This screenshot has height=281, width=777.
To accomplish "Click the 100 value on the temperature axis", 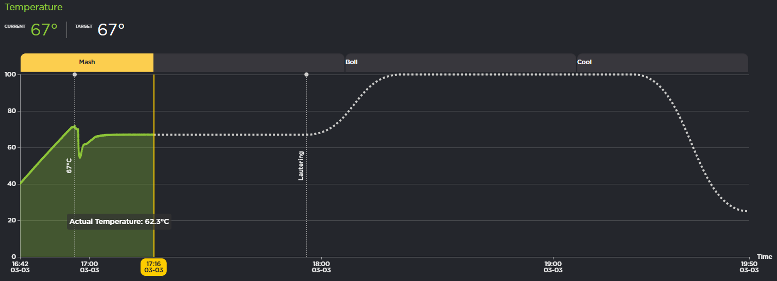I will [x=11, y=74].
